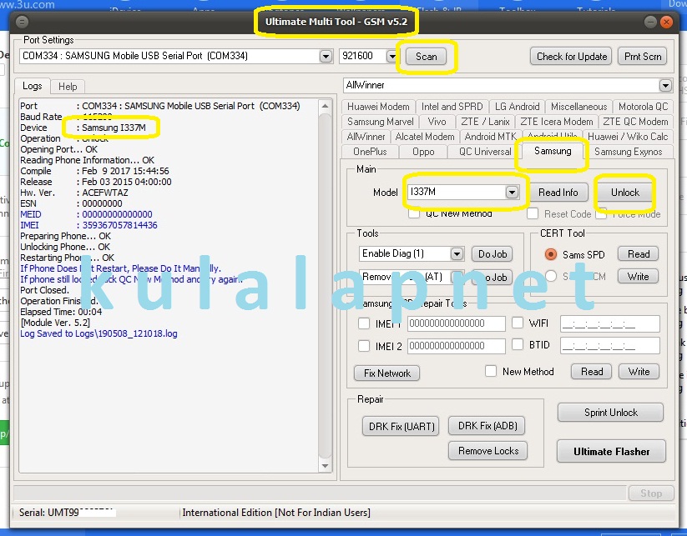Click the IMEI 1 input field
Image resolution: width=687 pixels, height=536 pixels.
pos(456,323)
